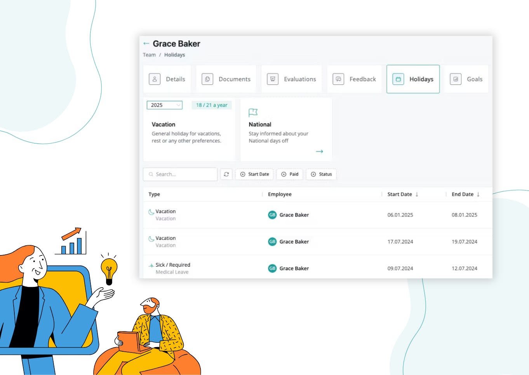Click the 12.07.2024 end date
529x375 pixels.
coord(465,269)
